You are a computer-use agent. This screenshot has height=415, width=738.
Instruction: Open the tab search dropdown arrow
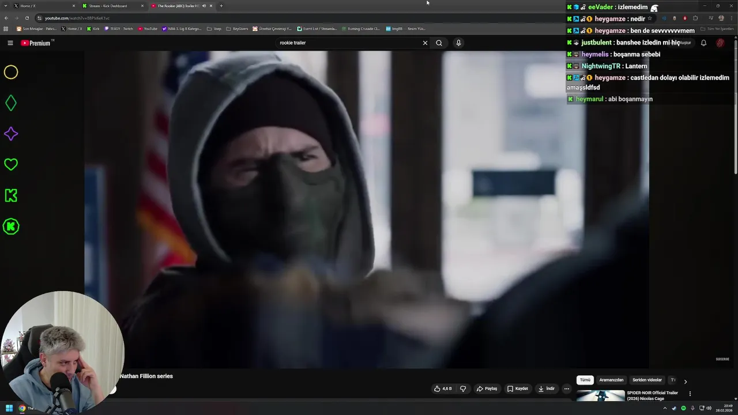click(x=6, y=6)
